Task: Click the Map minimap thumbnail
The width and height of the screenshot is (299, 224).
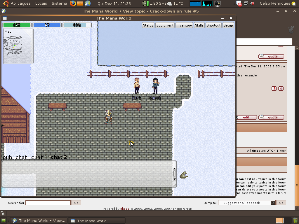Action: pos(18,46)
